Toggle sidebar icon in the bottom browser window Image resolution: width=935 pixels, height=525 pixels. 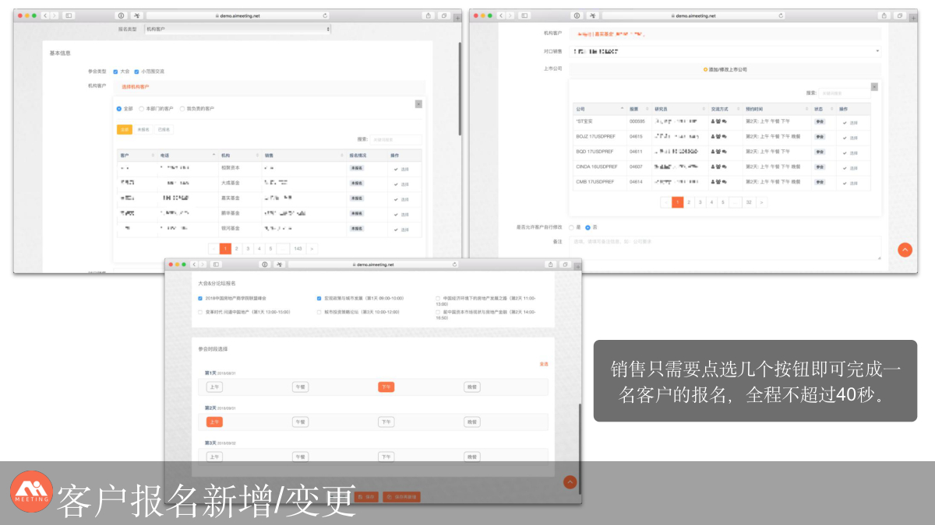[216, 264]
